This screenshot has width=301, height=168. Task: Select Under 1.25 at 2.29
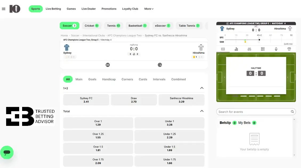[169, 136]
